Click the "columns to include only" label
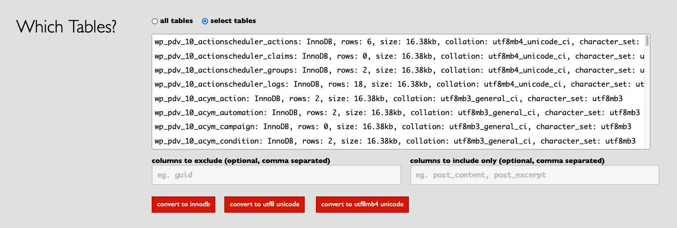This screenshot has height=228, width=677. (x=507, y=161)
